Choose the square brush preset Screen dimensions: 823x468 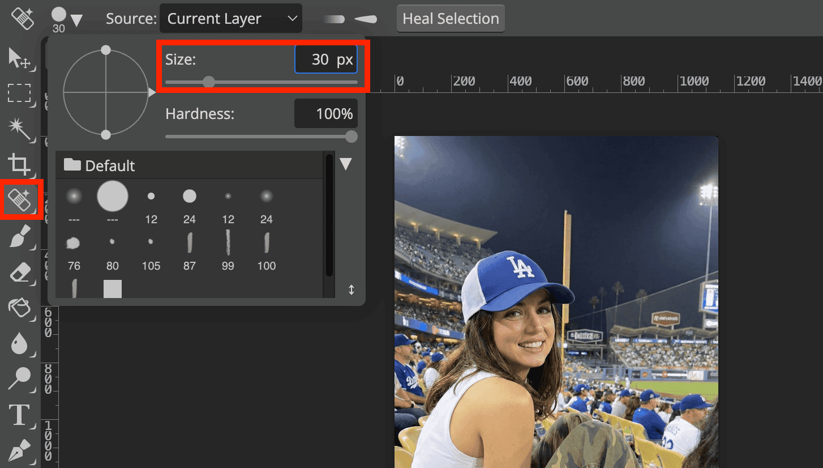(113, 288)
